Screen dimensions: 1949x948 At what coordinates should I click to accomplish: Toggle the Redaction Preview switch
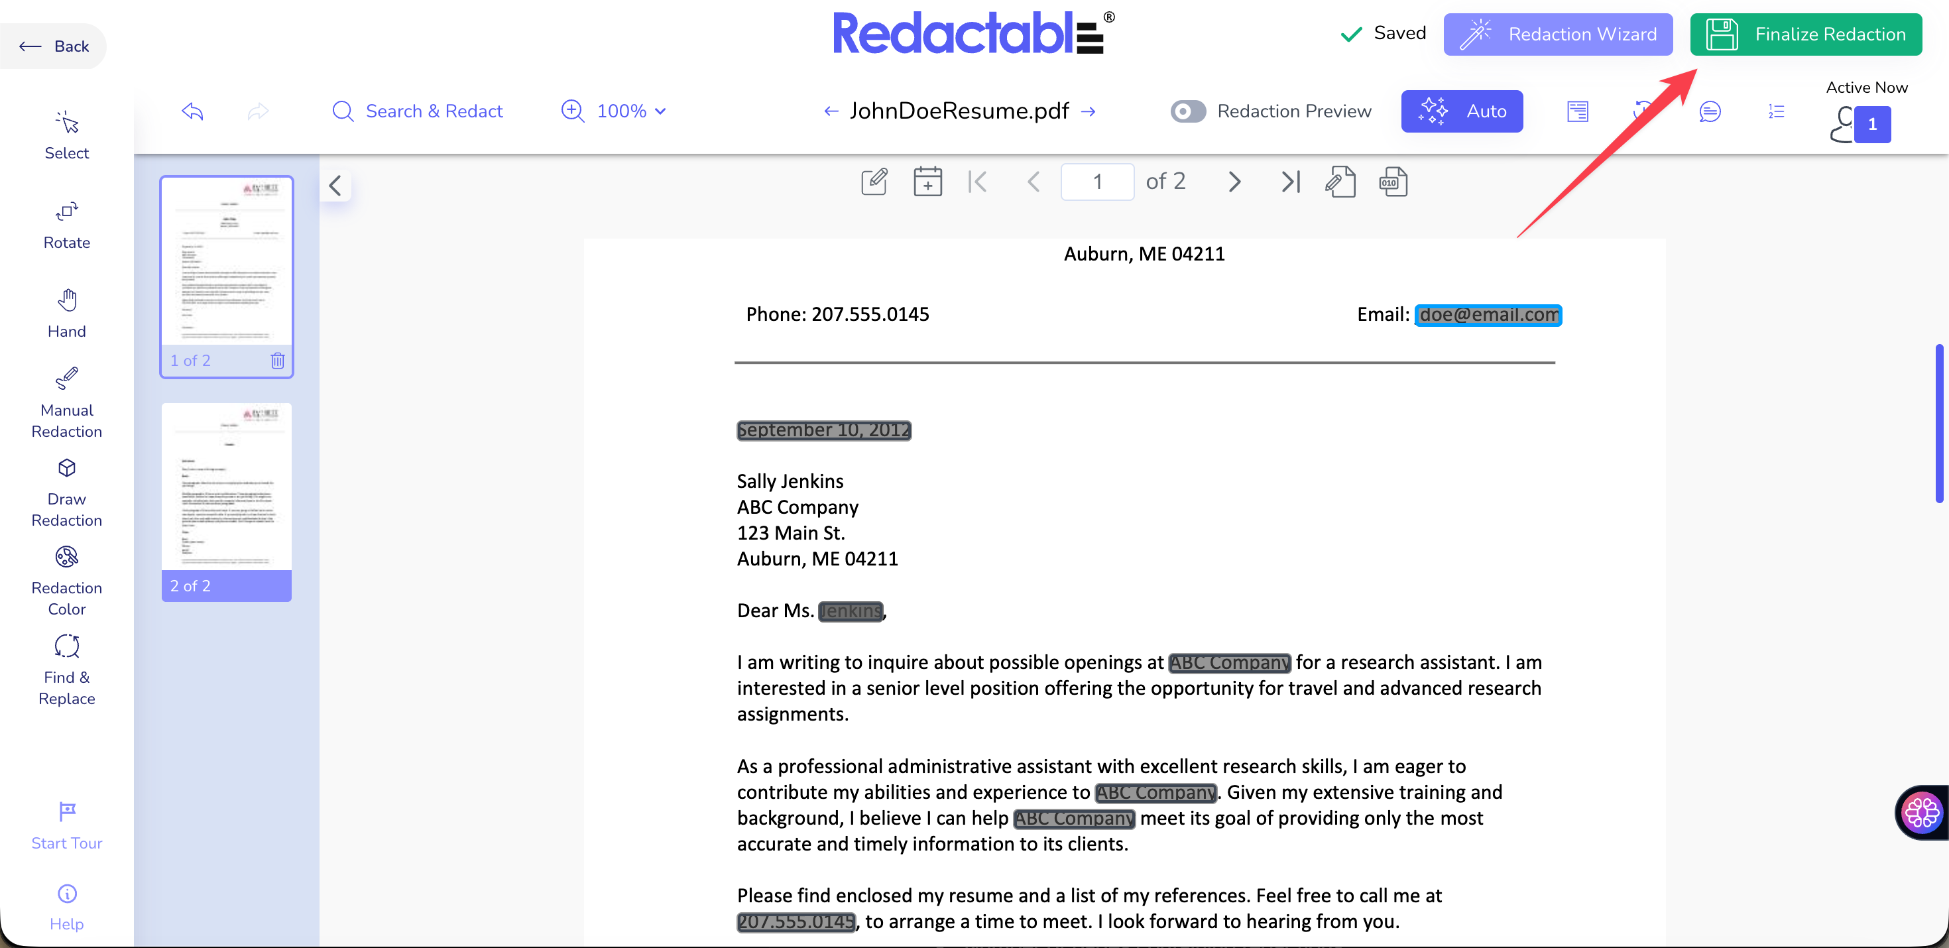pos(1189,111)
